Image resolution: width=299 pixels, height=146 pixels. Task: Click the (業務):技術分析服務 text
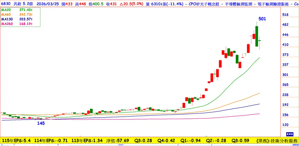tap(277, 141)
